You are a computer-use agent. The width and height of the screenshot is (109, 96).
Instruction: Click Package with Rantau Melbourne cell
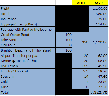click(x=28, y=29)
